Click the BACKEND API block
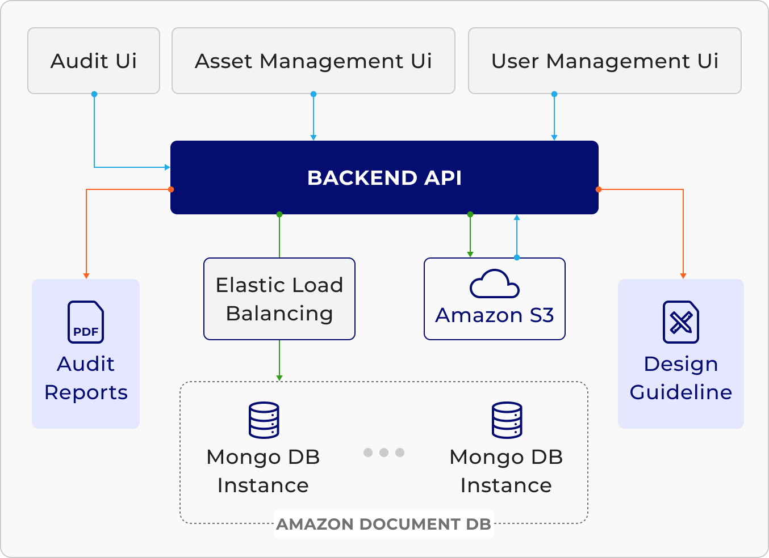 [x=384, y=177]
